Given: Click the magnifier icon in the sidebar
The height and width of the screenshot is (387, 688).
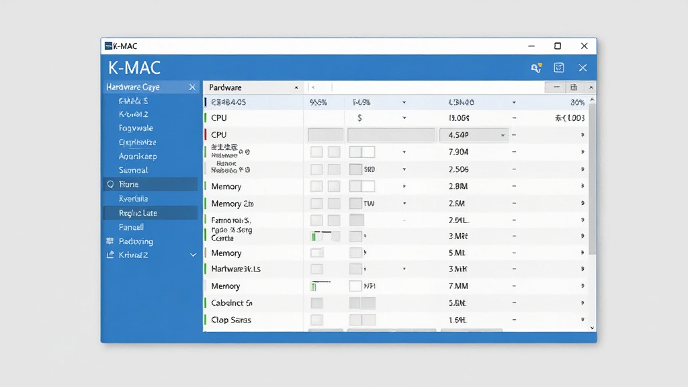Looking at the screenshot, I should point(111,184).
